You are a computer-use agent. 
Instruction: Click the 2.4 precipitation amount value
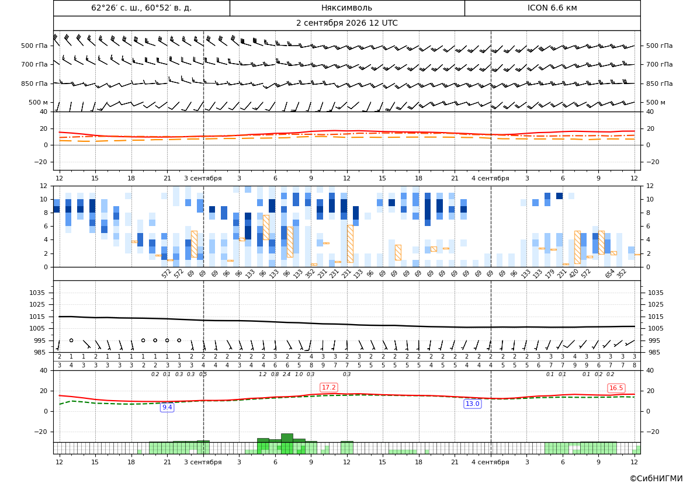coord(287,374)
